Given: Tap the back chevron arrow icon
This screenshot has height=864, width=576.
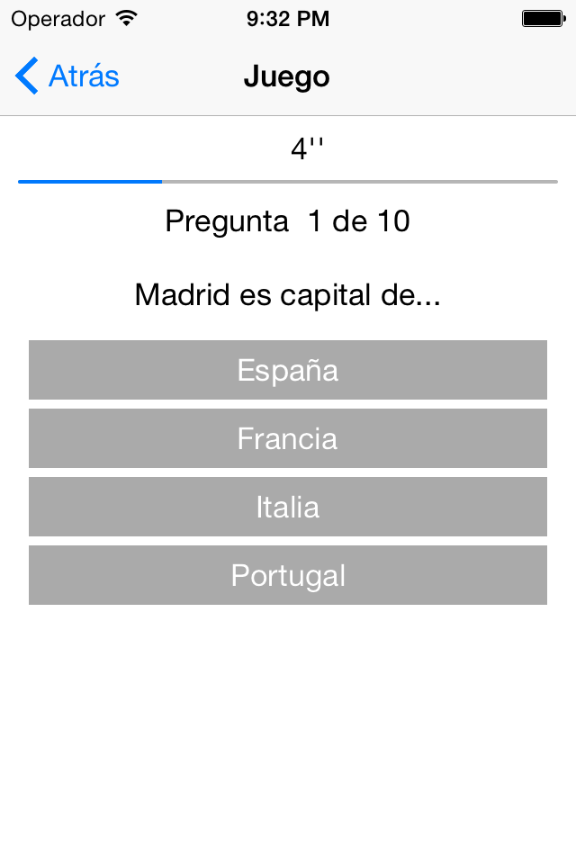Looking at the screenshot, I should 26,76.
